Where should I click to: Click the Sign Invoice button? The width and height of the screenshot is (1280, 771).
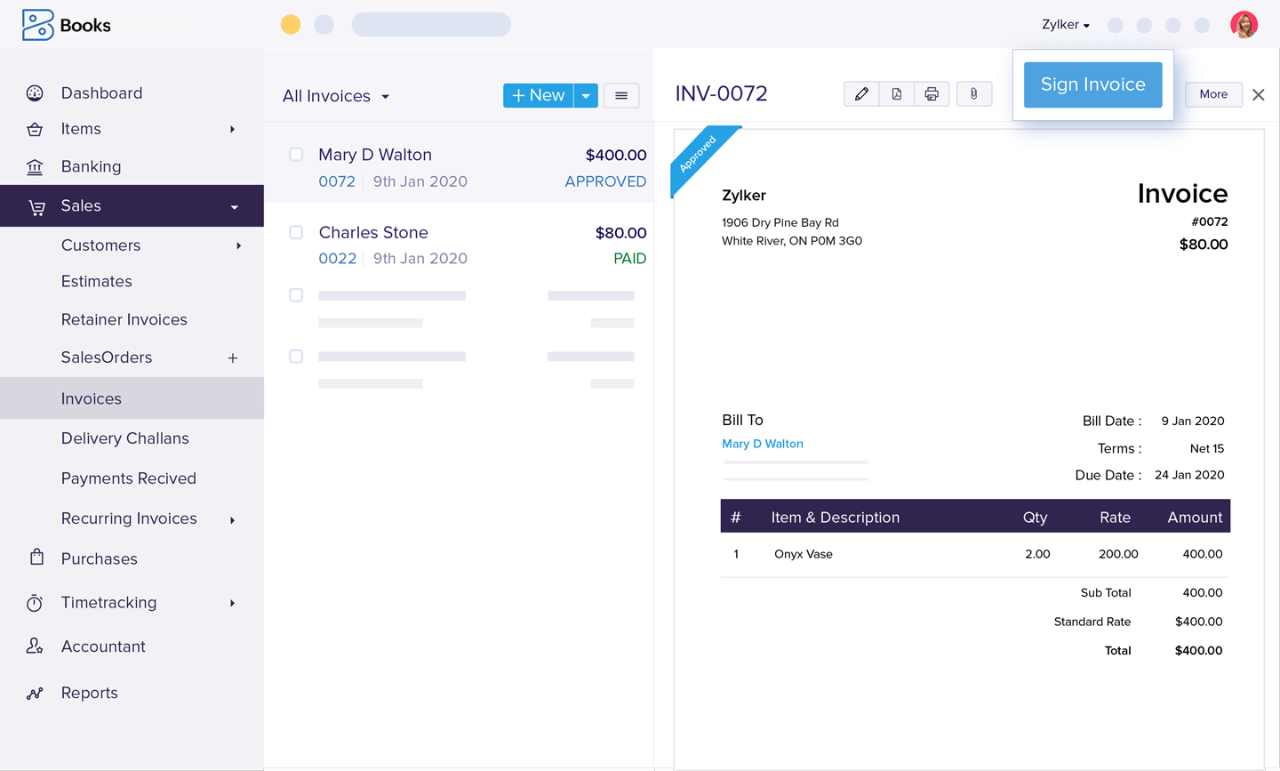(1092, 84)
